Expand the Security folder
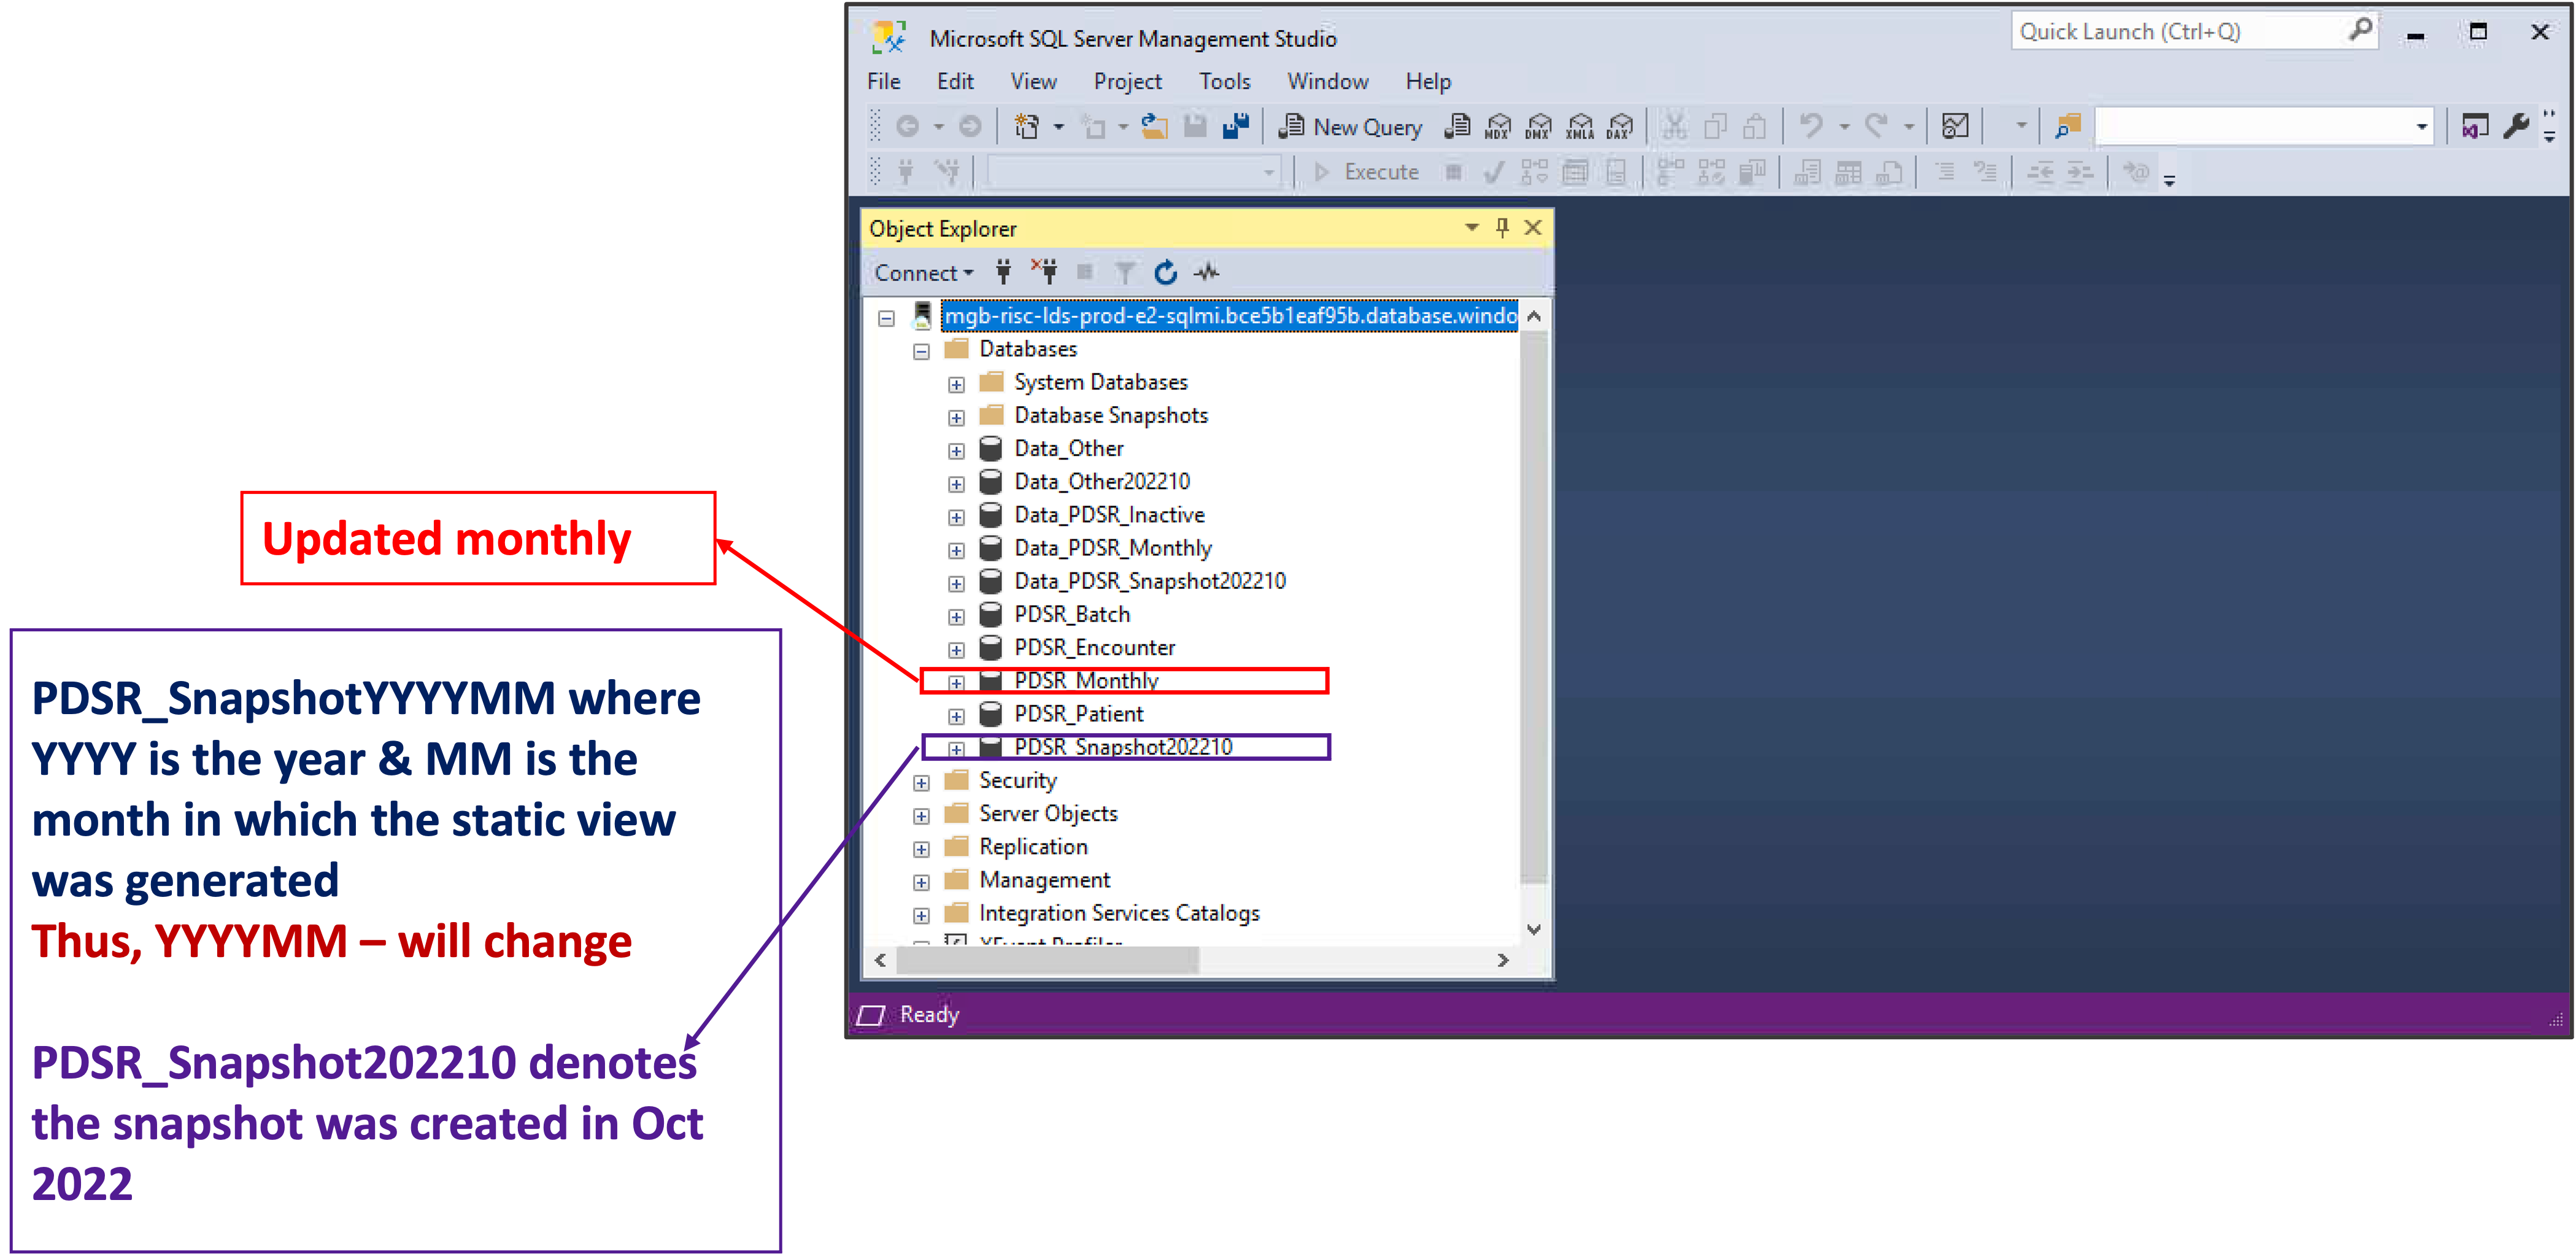The height and width of the screenshot is (1254, 2576). pos(921,782)
